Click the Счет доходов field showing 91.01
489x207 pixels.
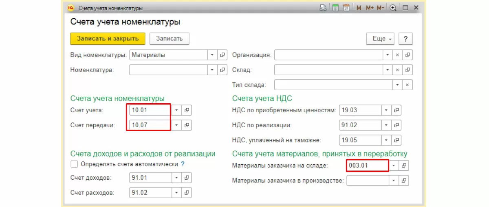tap(150, 178)
